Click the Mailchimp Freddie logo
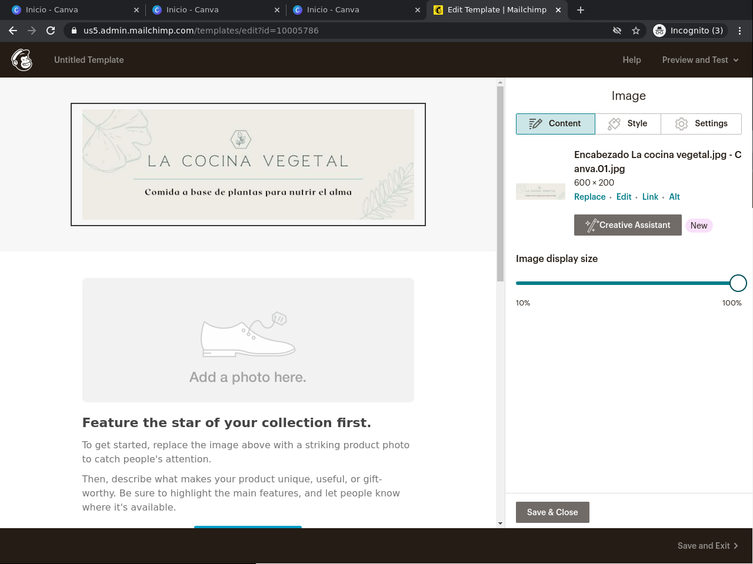The width and height of the screenshot is (753, 564). 22,60
